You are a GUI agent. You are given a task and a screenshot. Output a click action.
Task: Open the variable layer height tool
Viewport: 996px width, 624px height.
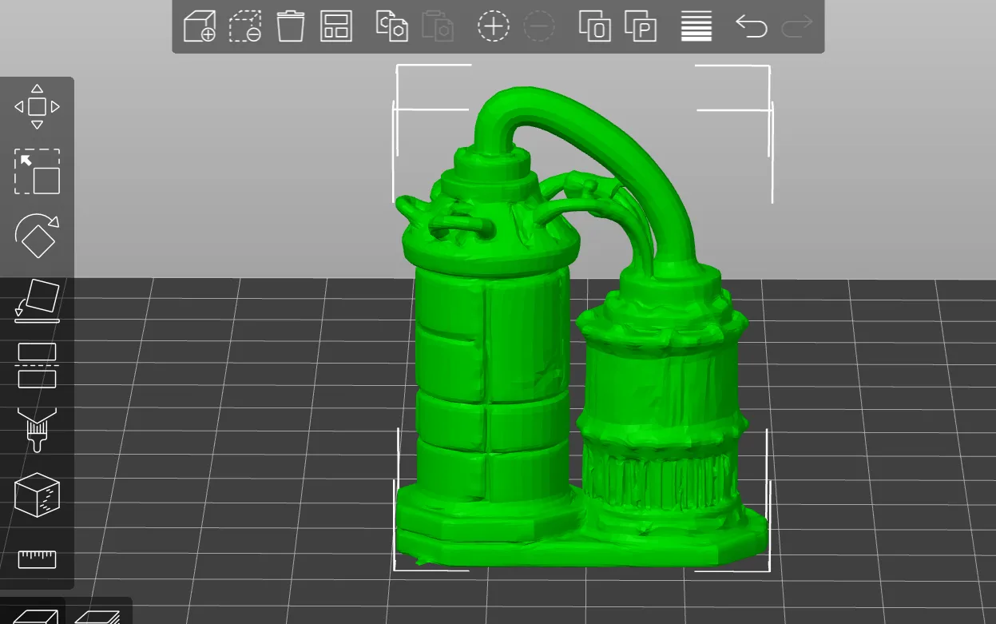click(x=695, y=26)
